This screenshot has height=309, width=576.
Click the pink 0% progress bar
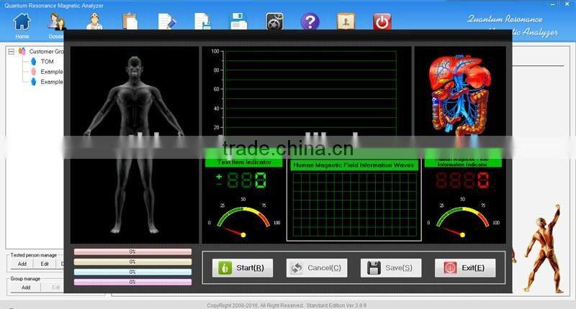132,252
